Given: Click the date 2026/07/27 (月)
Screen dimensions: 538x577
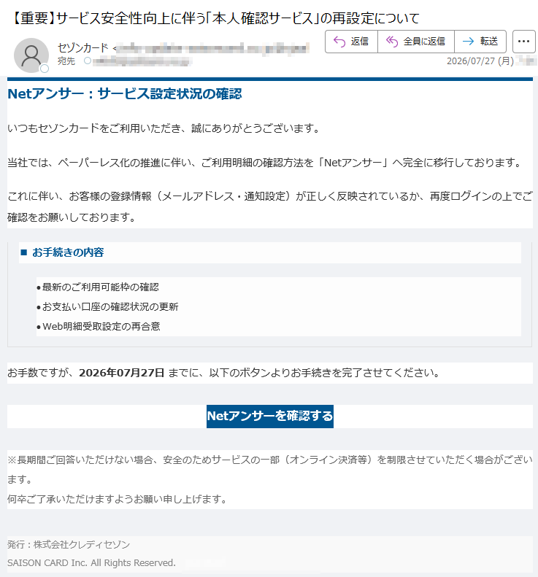Looking at the screenshot, I should pyautogui.click(x=480, y=61).
